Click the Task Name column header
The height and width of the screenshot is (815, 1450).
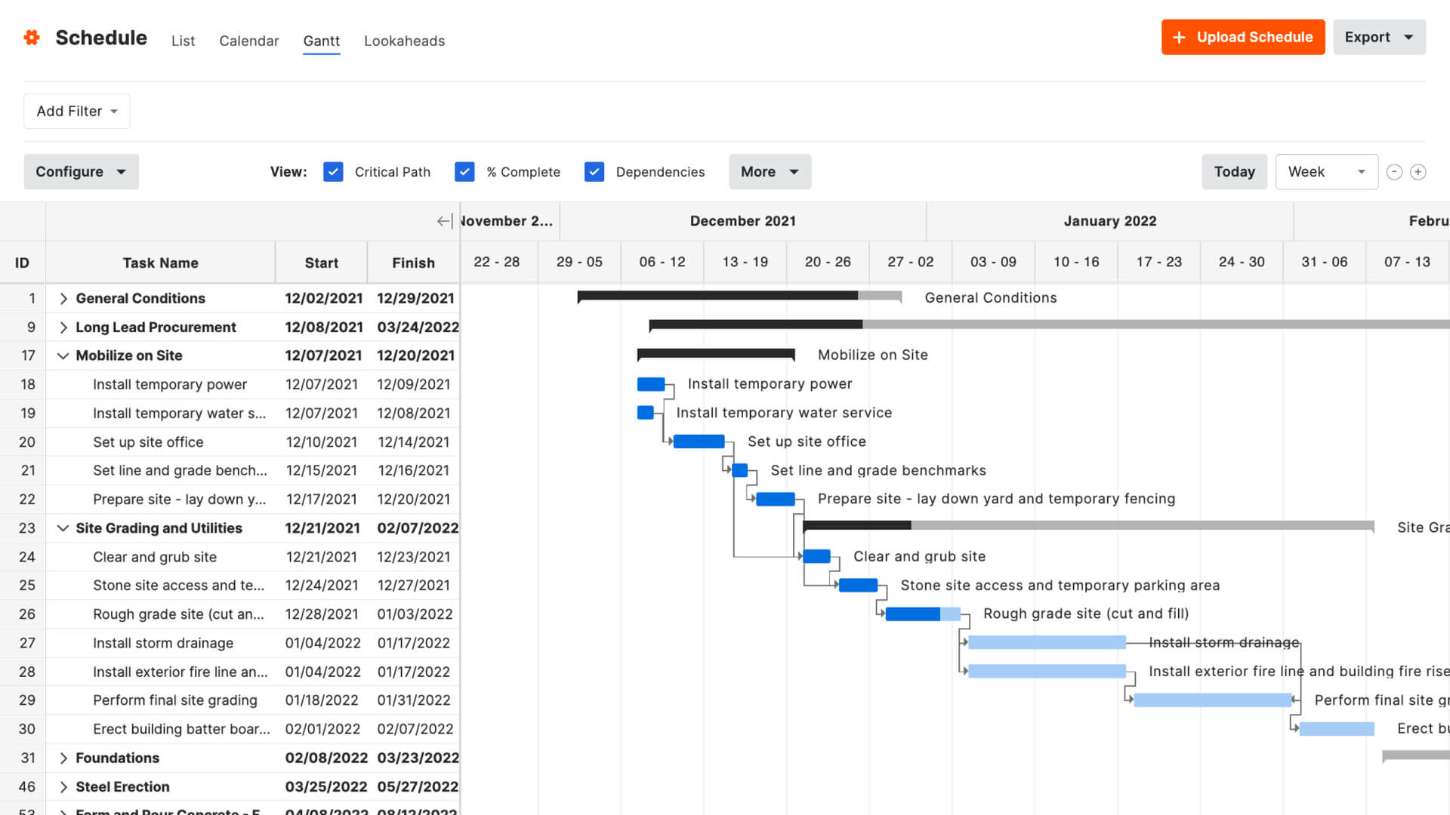click(160, 263)
